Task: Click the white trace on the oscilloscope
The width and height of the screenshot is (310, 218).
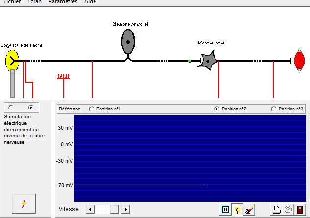Action: (141, 185)
